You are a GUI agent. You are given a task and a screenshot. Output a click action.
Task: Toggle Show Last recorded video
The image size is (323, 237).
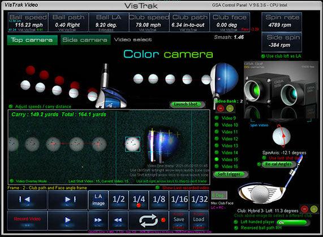click(157, 187)
